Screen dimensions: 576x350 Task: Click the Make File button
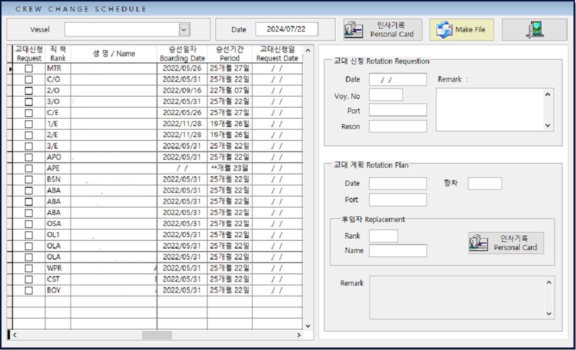click(461, 29)
